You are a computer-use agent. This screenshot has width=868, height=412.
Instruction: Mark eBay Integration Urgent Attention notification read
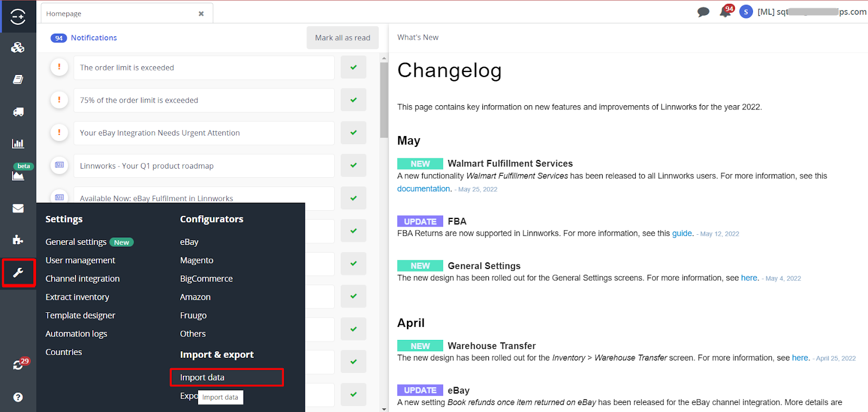[x=354, y=133]
